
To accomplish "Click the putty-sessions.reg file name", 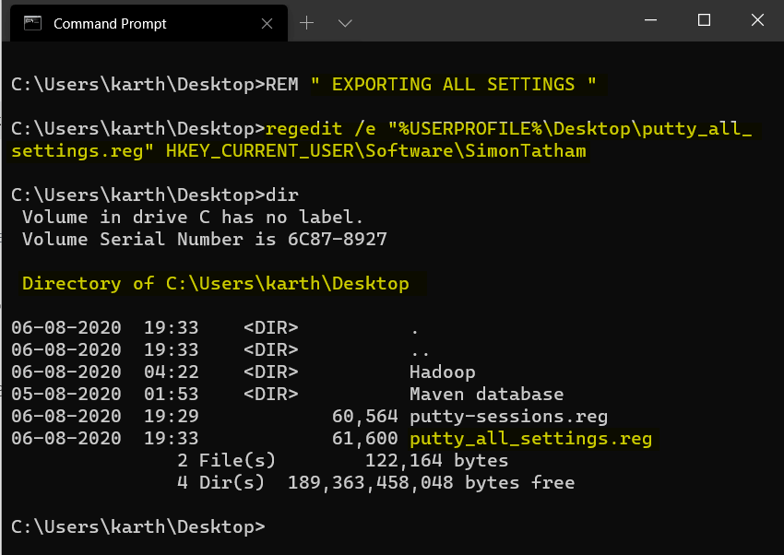I will [508, 417].
